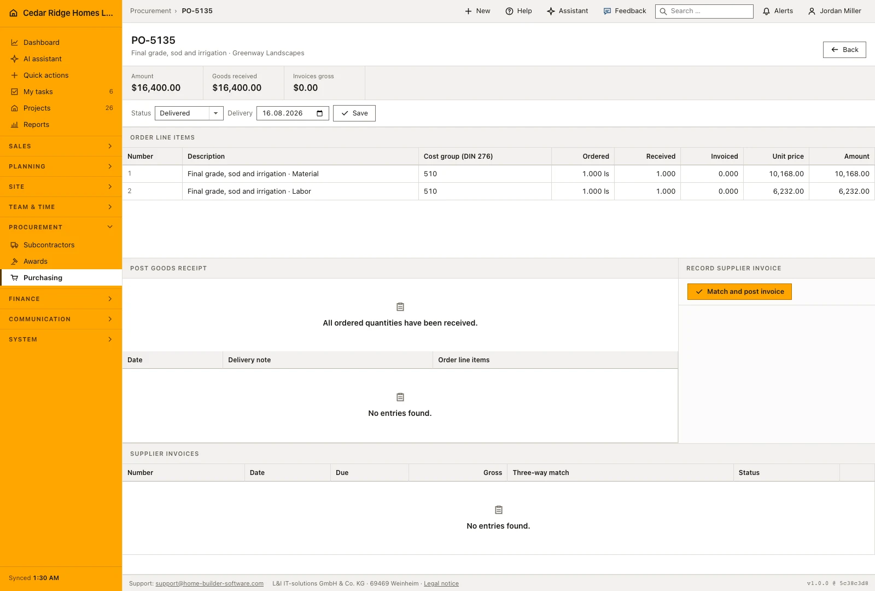Image resolution: width=875 pixels, height=591 pixels.
Task: Click the New plus icon in top bar
Action: pos(468,11)
